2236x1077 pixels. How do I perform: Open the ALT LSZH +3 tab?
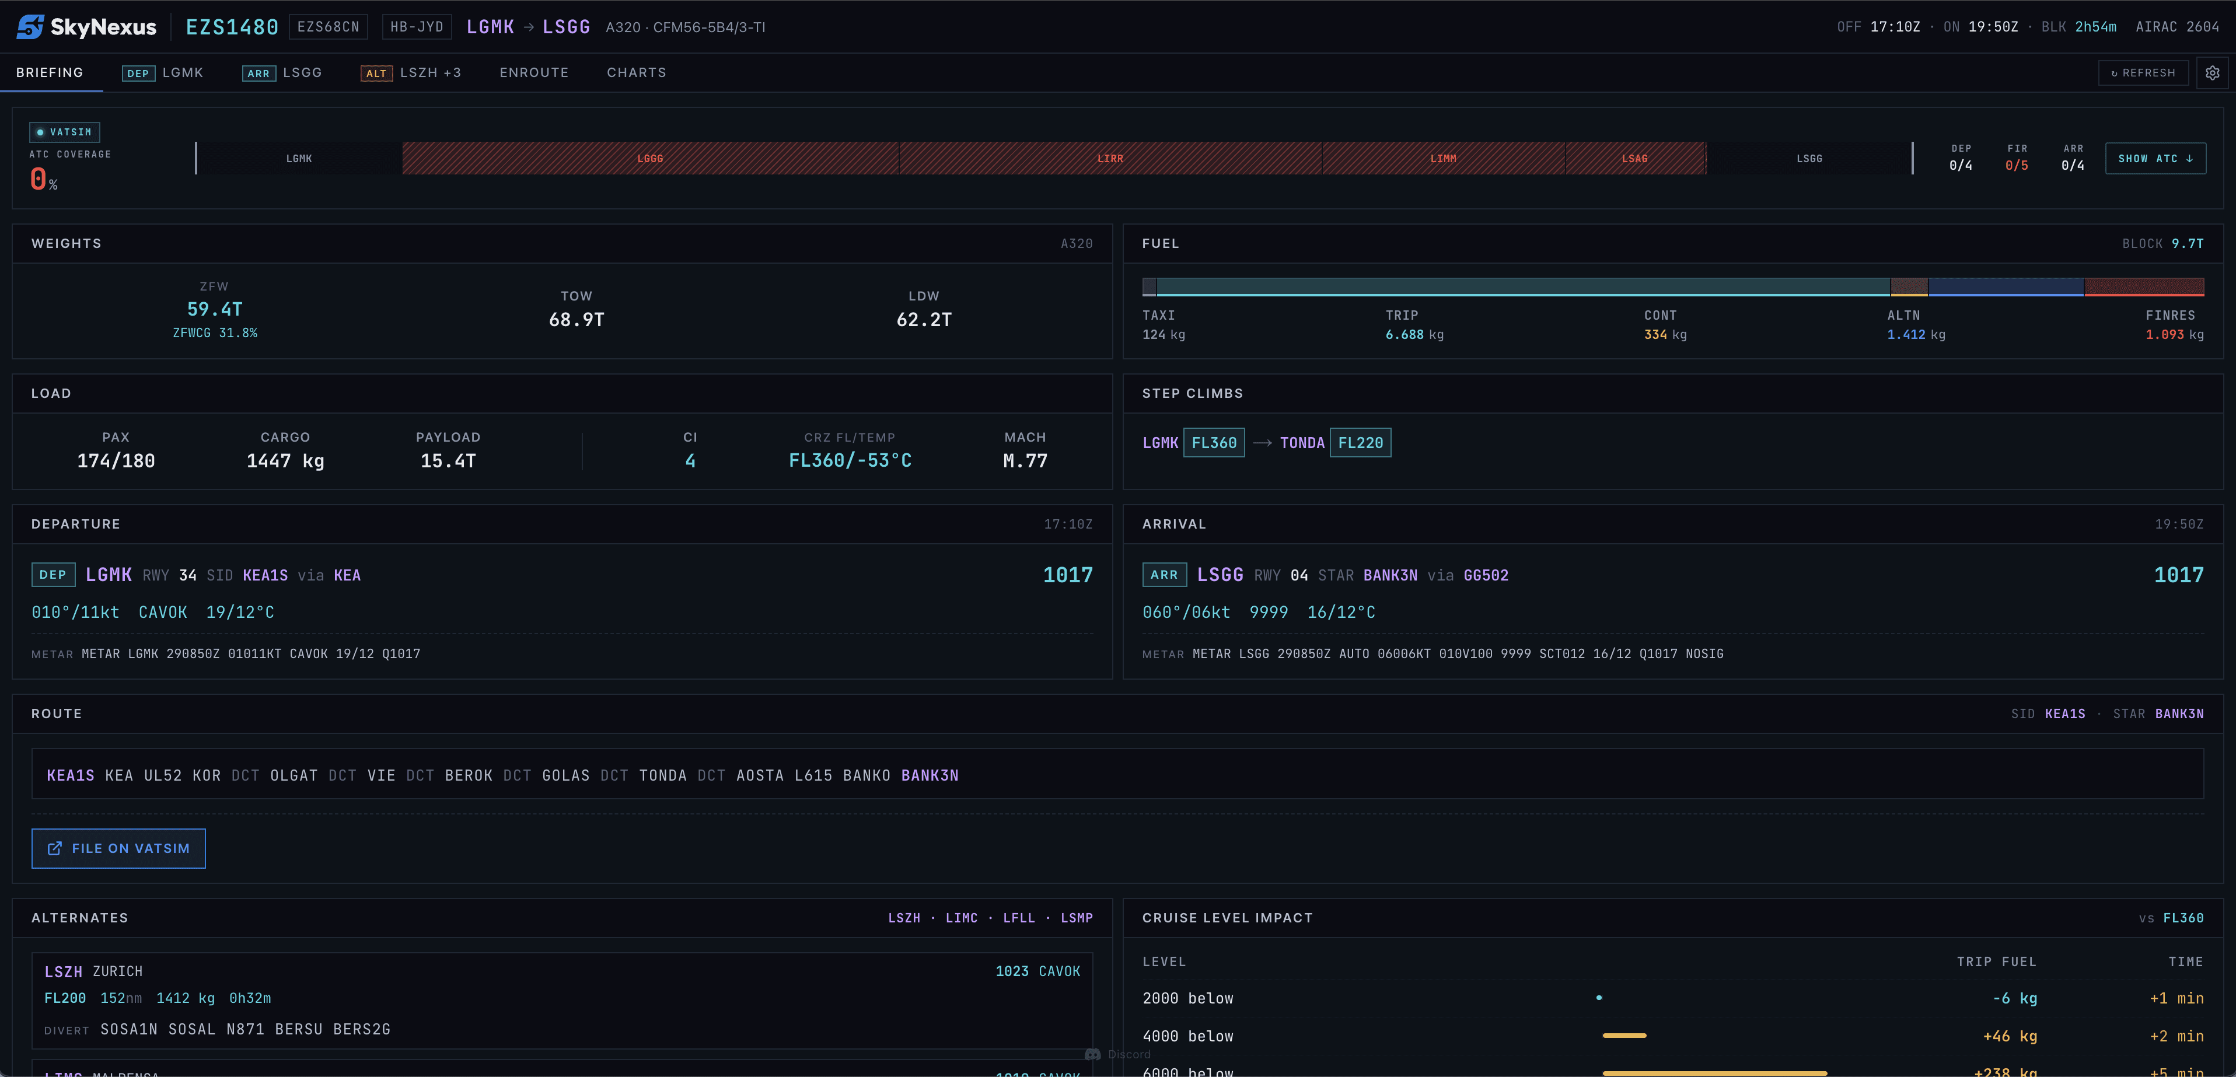[411, 73]
